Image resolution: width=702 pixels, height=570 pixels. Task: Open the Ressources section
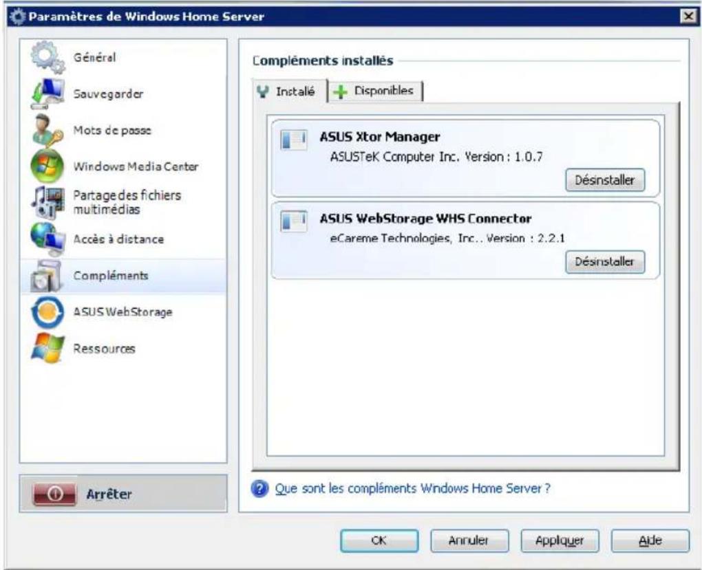(x=123, y=348)
